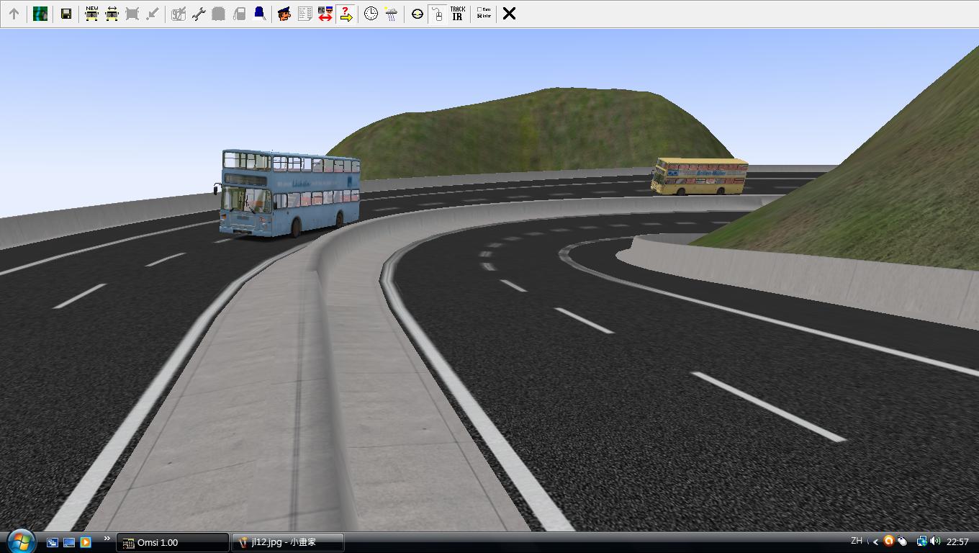Click the fuel pump icon
Viewport: 979px width, 553px height.
[239, 14]
